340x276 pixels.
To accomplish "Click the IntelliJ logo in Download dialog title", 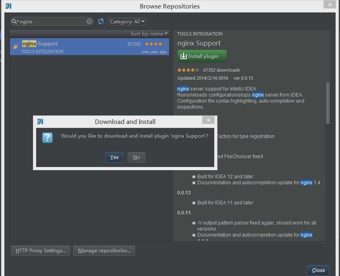I will [x=40, y=122].
